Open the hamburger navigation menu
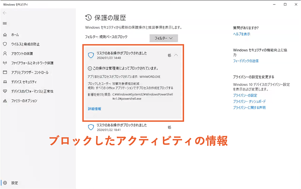This screenshot has height=189, width=301. coord(5,23)
